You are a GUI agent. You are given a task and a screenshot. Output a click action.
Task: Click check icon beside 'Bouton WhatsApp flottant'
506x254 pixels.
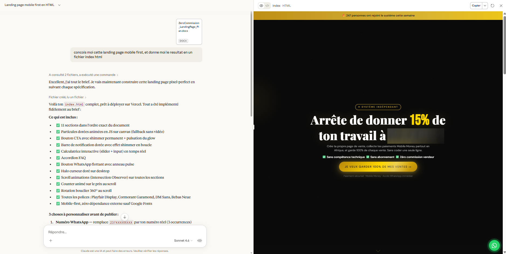(x=58, y=164)
